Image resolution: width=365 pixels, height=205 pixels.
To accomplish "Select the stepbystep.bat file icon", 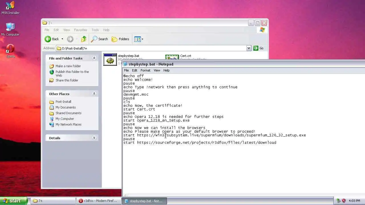I will pyautogui.click(x=110, y=60).
